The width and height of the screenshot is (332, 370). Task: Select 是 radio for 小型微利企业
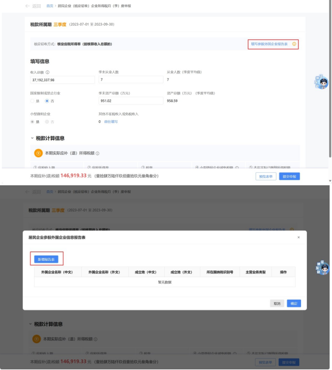(32, 122)
